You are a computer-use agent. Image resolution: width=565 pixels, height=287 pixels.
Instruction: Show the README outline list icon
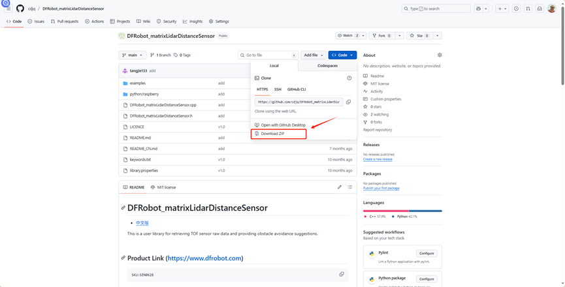350,187
